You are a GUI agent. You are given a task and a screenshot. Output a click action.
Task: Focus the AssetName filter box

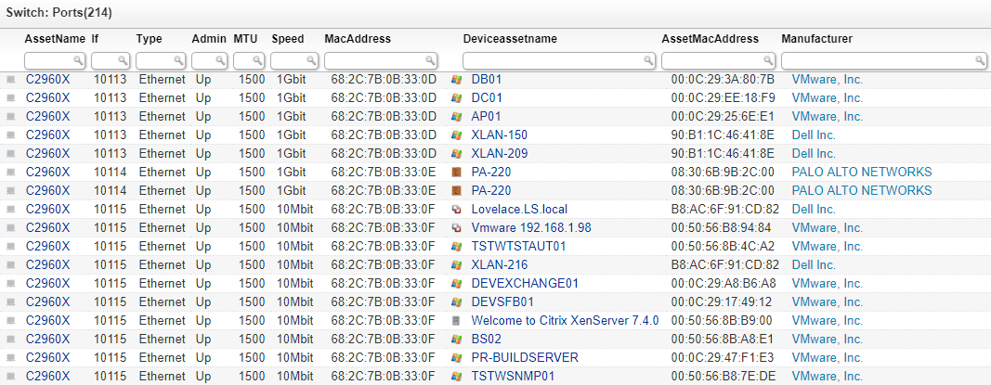[55, 60]
